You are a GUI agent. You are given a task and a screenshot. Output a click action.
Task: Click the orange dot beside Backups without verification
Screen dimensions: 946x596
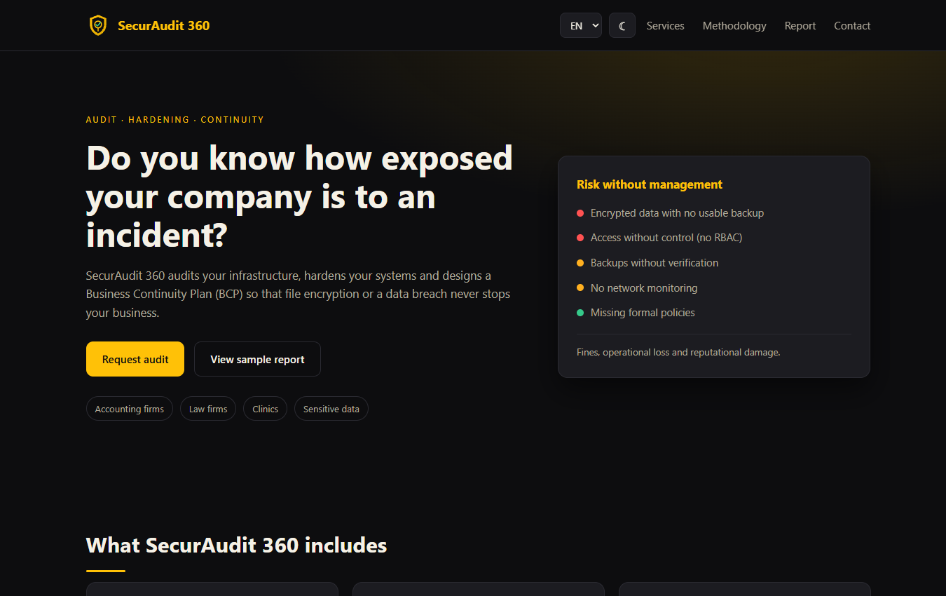pos(580,263)
